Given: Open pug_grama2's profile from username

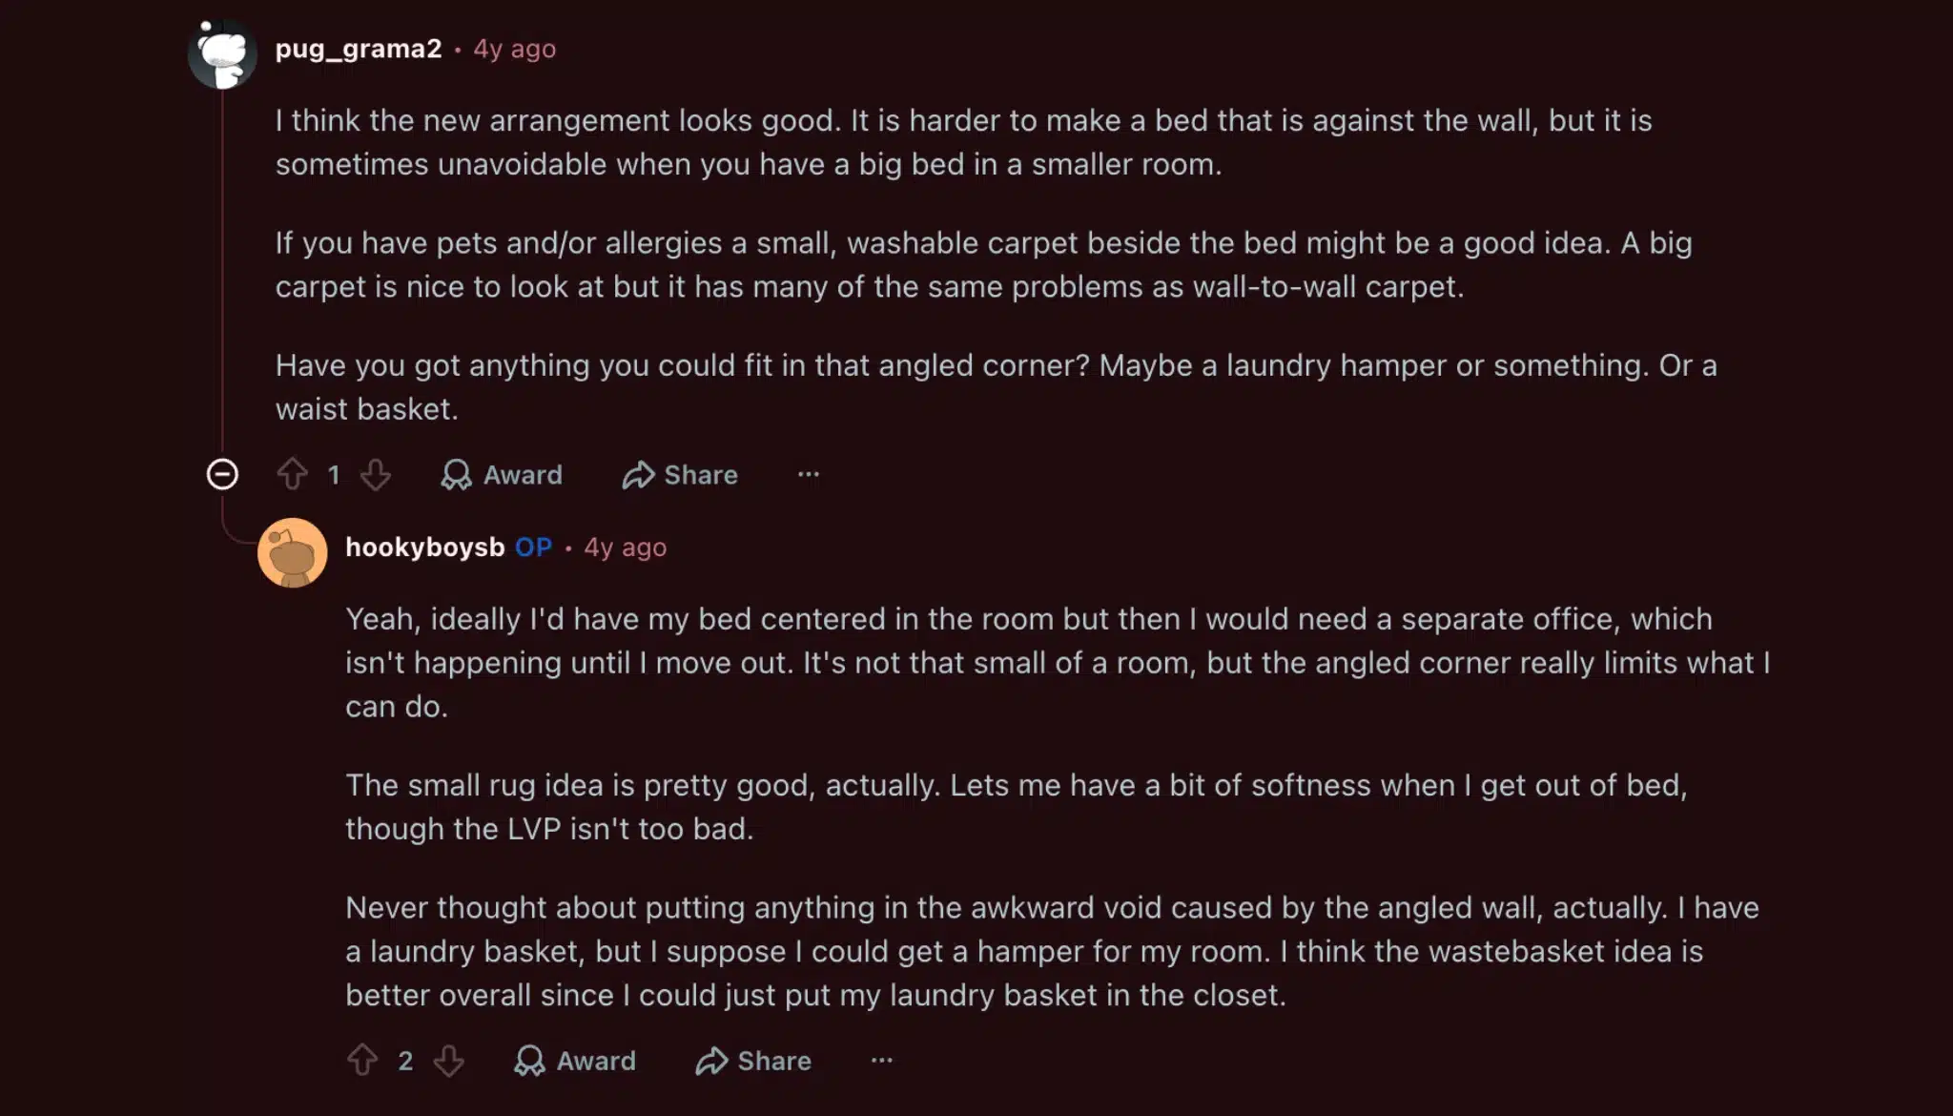Looking at the screenshot, I should [x=359, y=49].
